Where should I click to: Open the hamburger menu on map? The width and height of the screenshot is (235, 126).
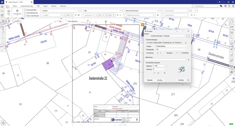point(3,21)
